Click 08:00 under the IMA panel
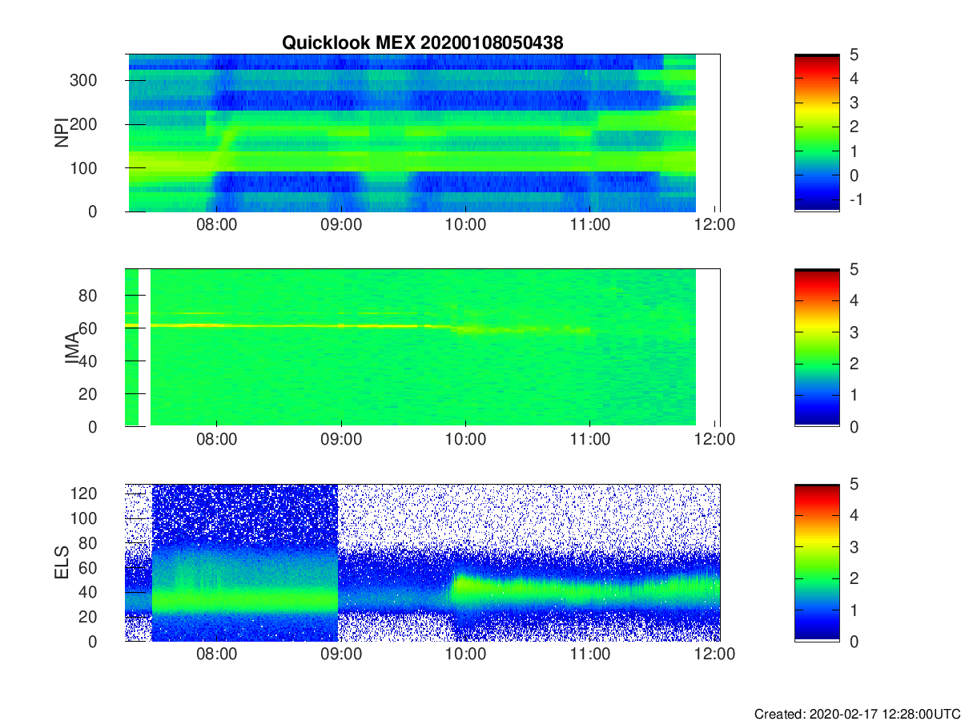This screenshot has width=961, height=721. [216, 440]
